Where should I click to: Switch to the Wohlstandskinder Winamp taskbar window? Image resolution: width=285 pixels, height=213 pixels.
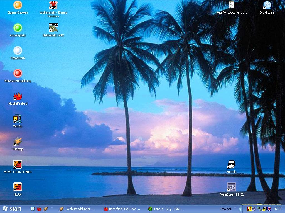click(x=78, y=209)
